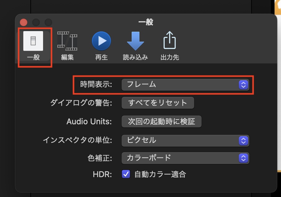
Task: Uncheck the HDR 自動カラー適合 checkbox
Action: coord(126,174)
